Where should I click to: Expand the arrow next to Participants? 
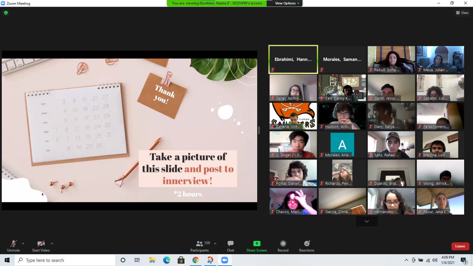(x=215, y=243)
